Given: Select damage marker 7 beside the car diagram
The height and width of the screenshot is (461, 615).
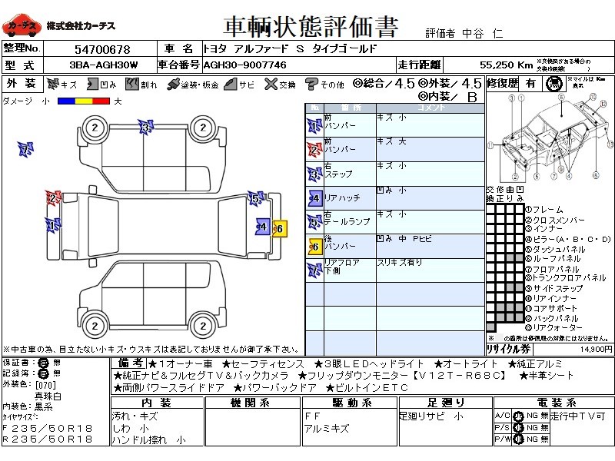Looking at the screenshot, I should [26, 149].
